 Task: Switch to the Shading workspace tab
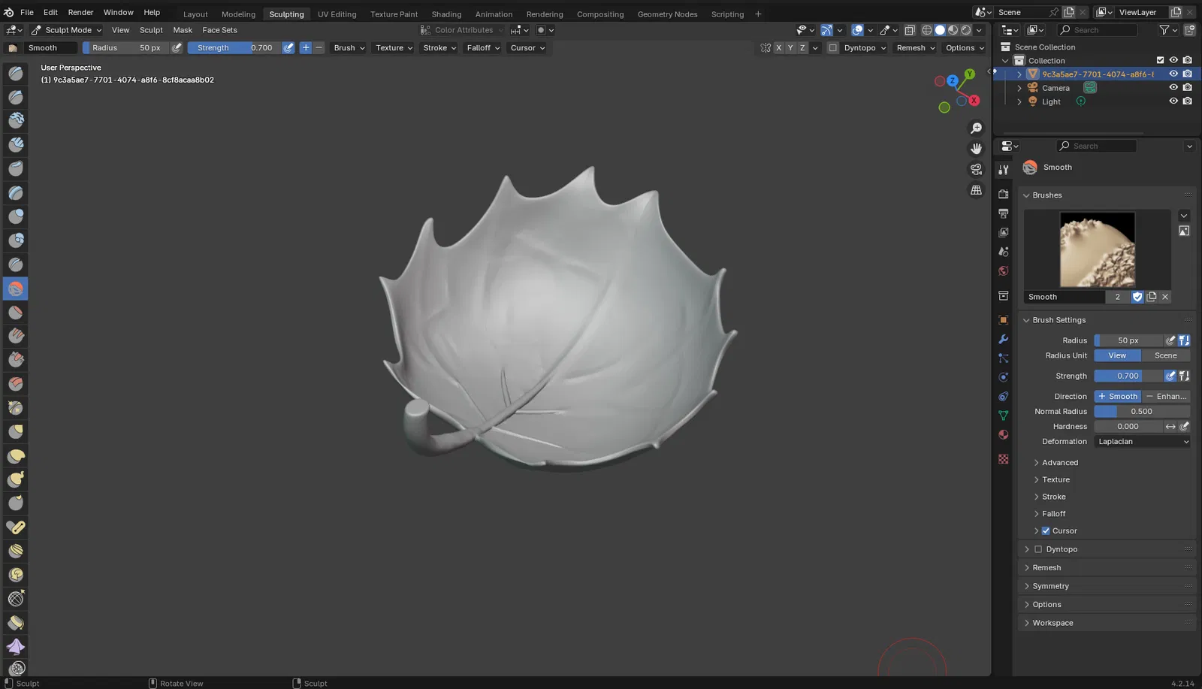click(x=446, y=14)
